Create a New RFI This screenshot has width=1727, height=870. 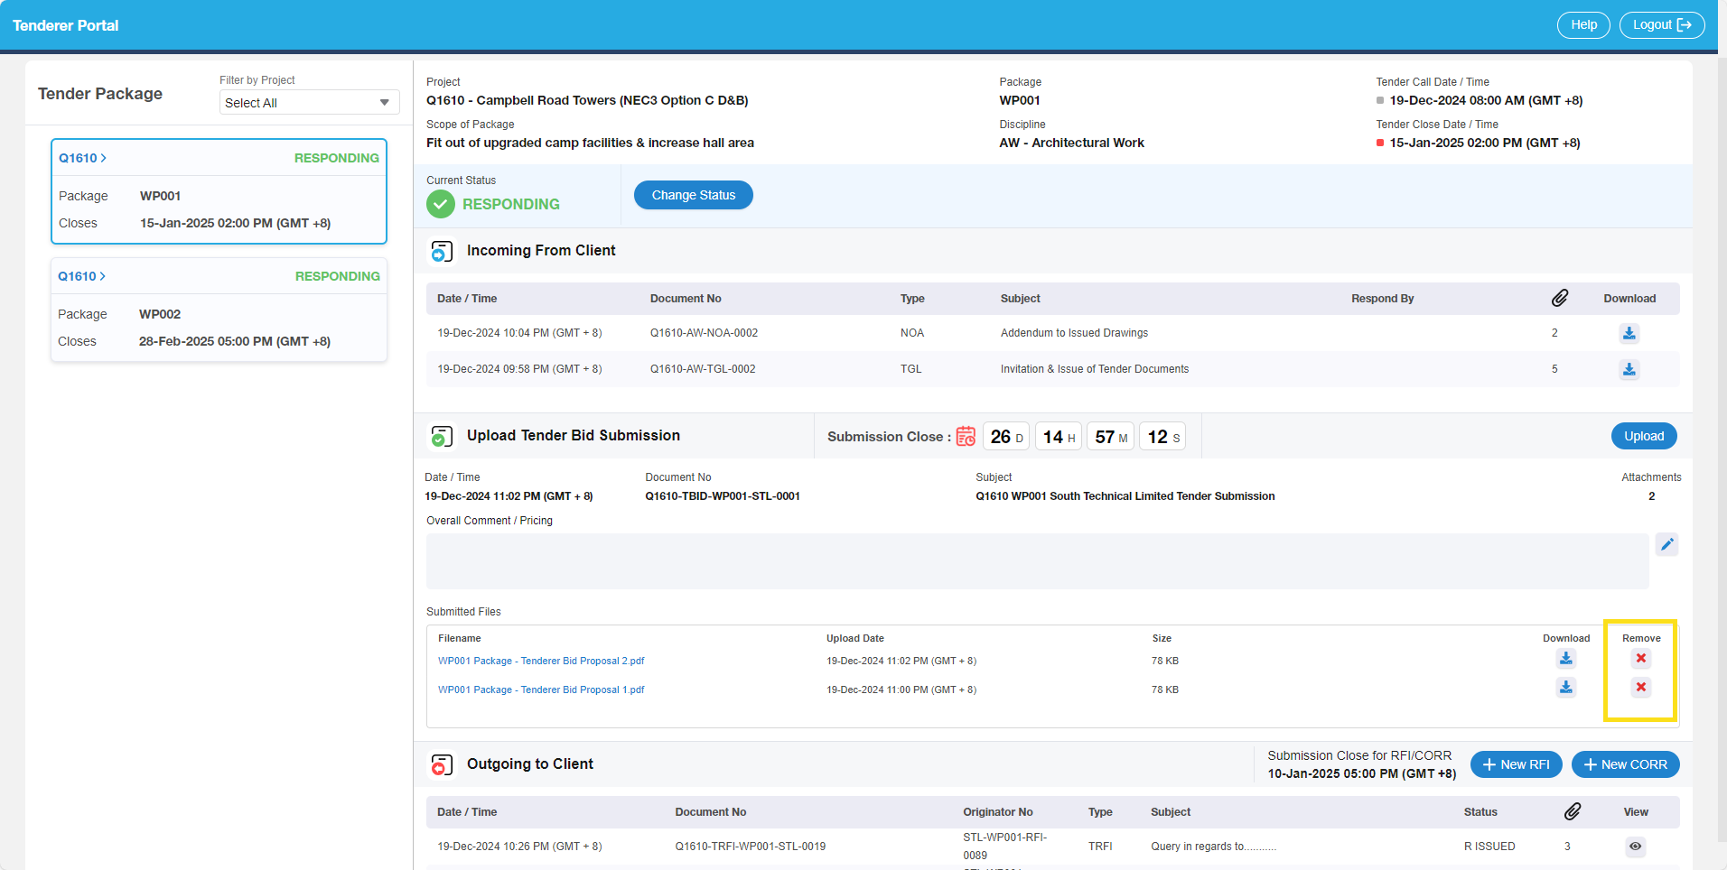click(1517, 764)
